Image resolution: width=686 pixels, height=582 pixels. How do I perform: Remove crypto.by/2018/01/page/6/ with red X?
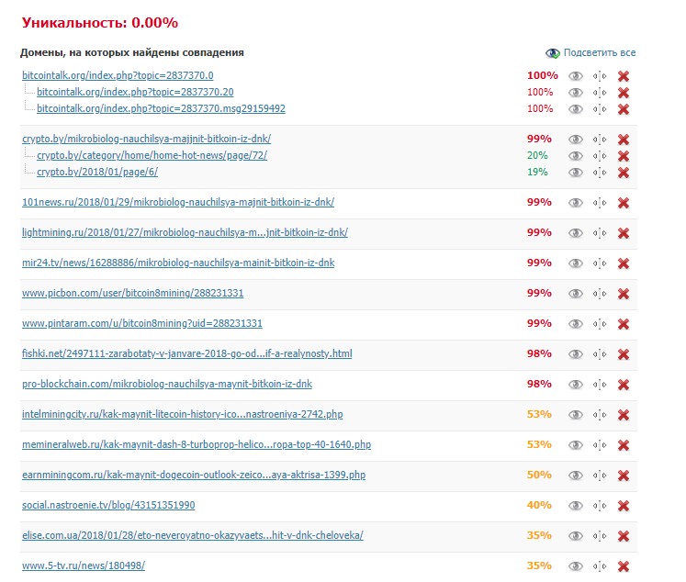tap(624, 173)
